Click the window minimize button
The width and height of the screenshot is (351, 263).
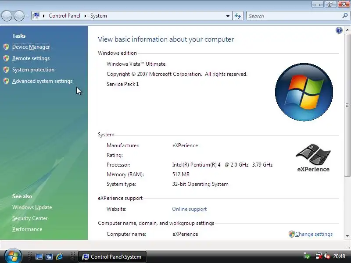[317, 4]
